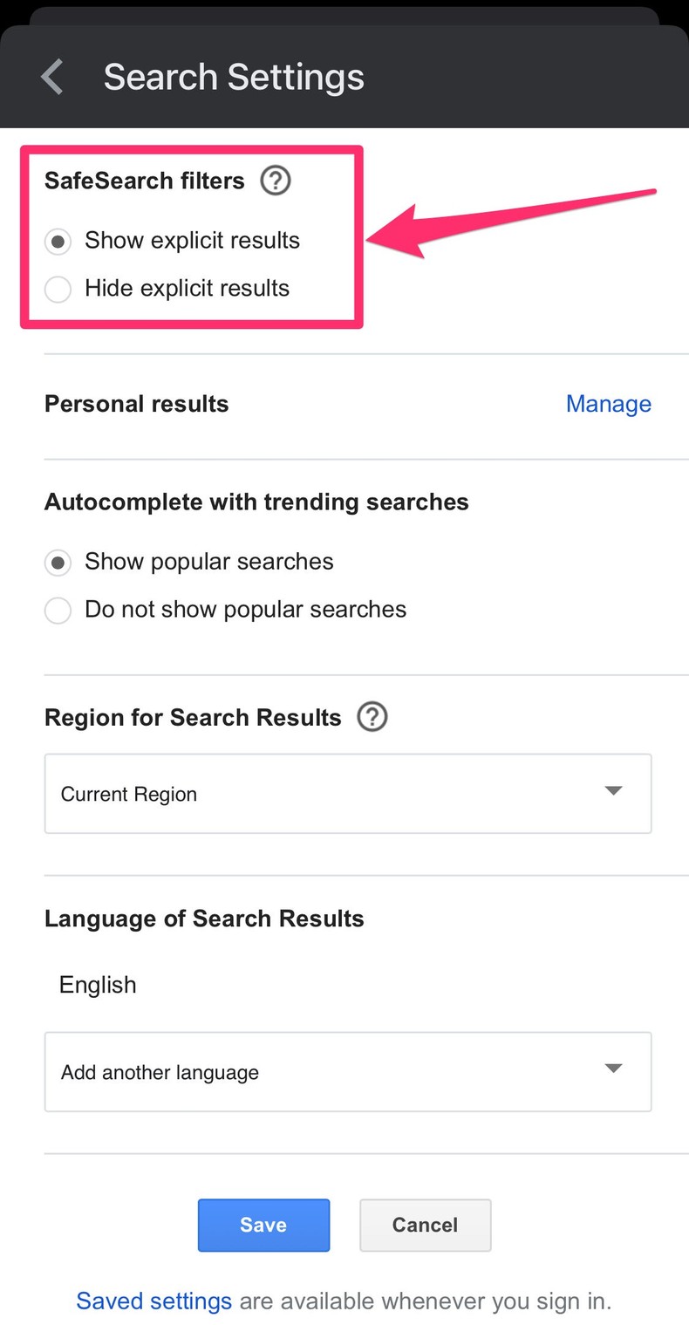Image resolution: width=689 pixels, height=1325 pixels.
Task: Enable Do not show popular searches
Action: [x=58, y=610]
